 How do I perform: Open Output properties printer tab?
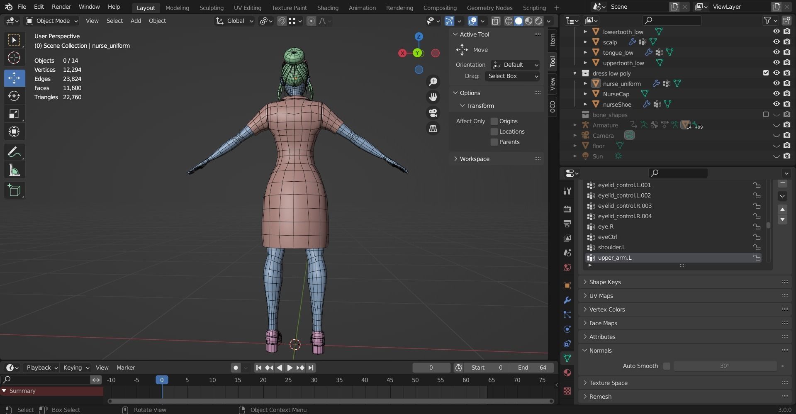click(567, 224)
